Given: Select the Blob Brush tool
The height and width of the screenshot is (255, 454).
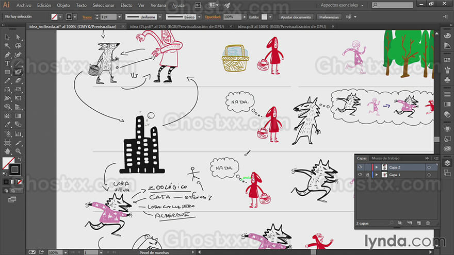Looking at the screenshot, I should point(18,72).
